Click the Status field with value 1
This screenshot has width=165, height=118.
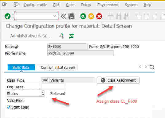(x=43, y=94)
